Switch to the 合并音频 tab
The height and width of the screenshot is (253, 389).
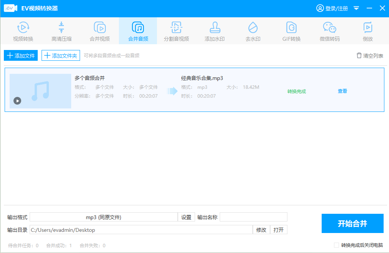[138, 31]
